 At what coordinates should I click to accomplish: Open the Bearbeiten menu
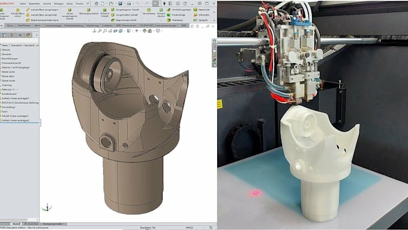[x=35, y=4]
